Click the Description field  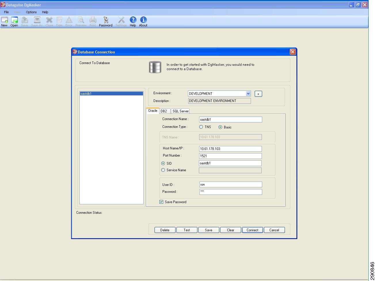pos(220,101)
